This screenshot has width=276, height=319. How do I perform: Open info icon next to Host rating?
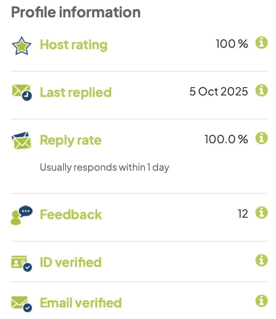262,43
